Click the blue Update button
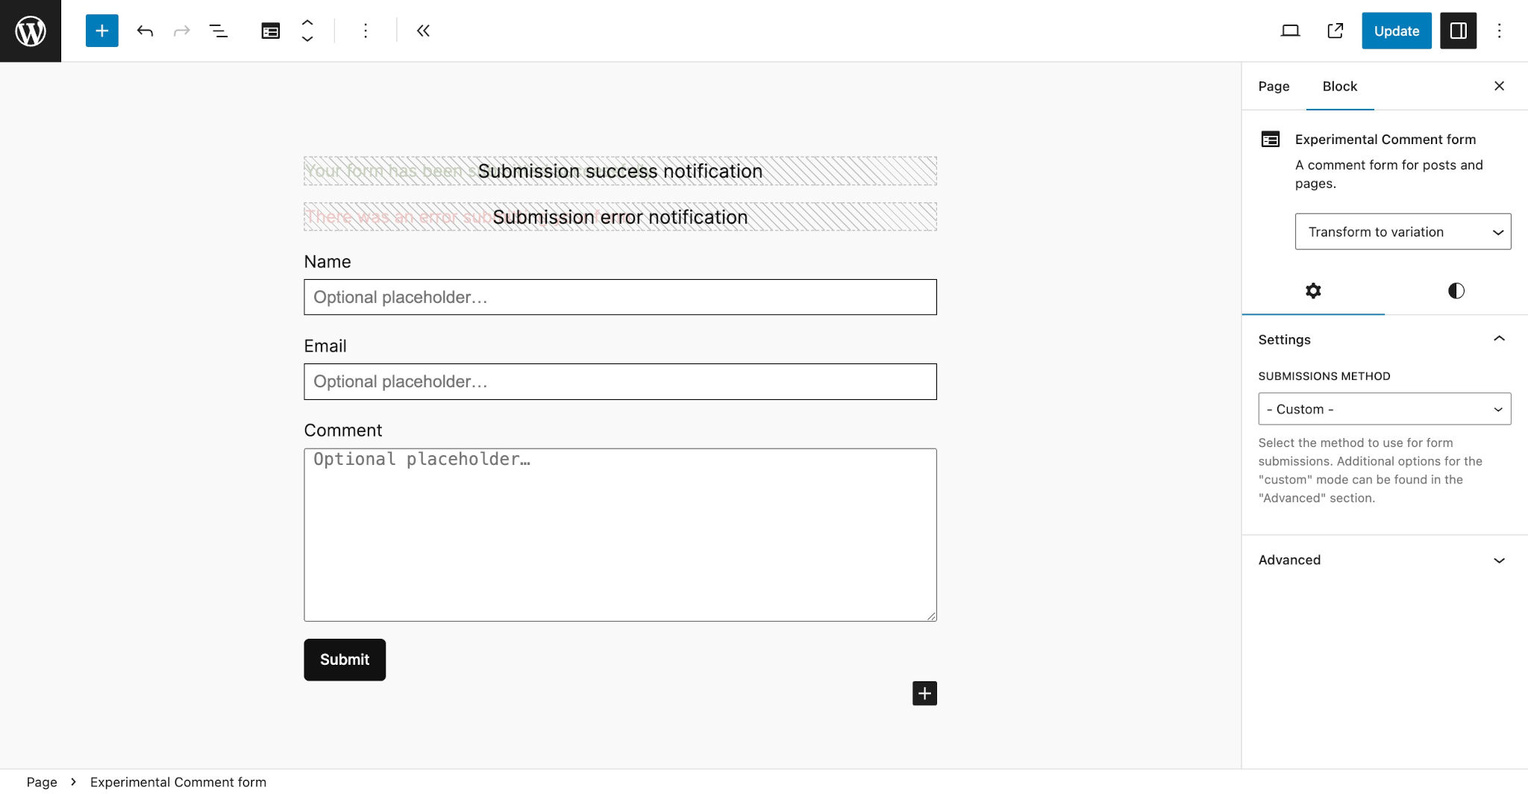This screenshot has height=794, width=1528. [x=1396, y=31]
